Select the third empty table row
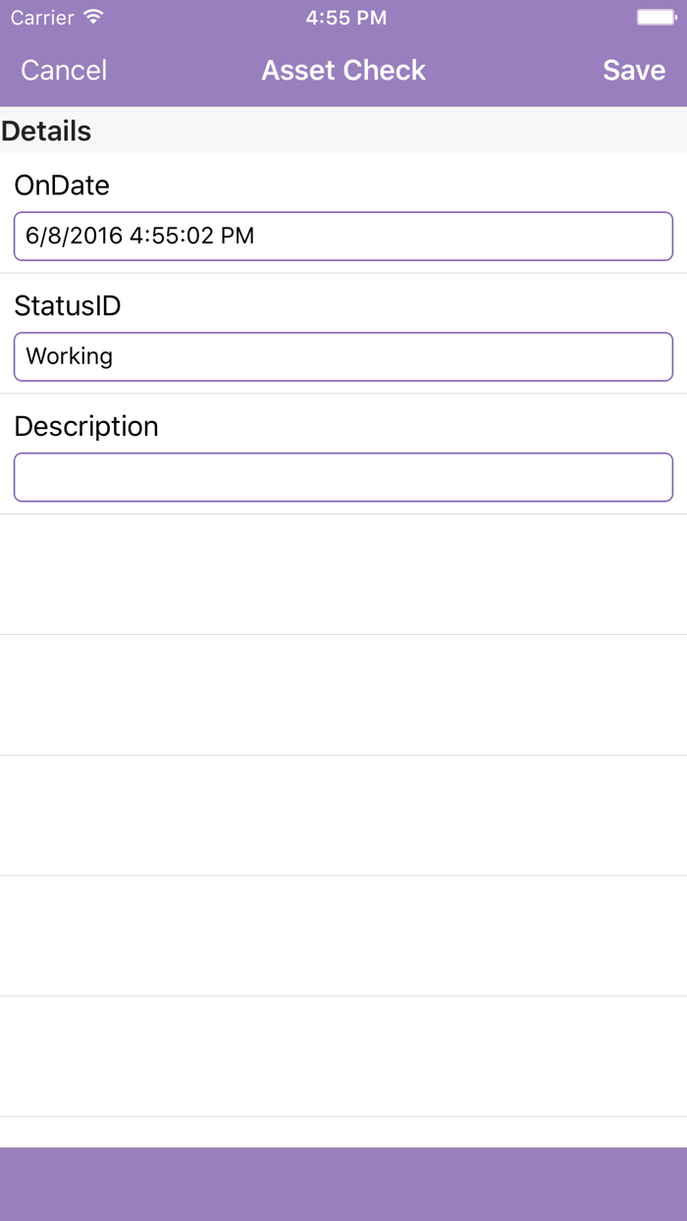 coord(343,816)
